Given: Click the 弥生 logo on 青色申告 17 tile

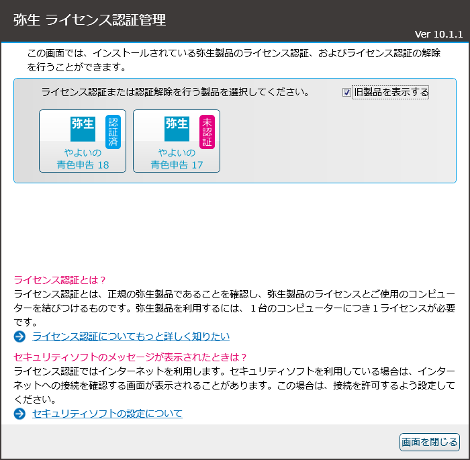Looking at the screenshot, I should 177,129.
